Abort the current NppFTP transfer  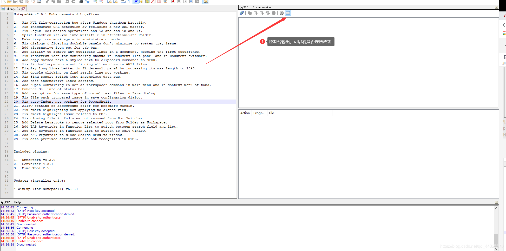(x=274, y=13)
